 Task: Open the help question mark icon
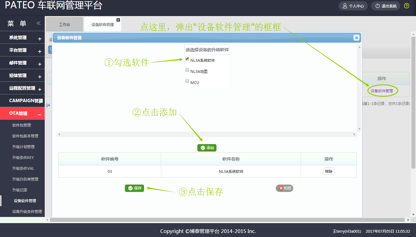pyautogui.click(x=406, y=6)
